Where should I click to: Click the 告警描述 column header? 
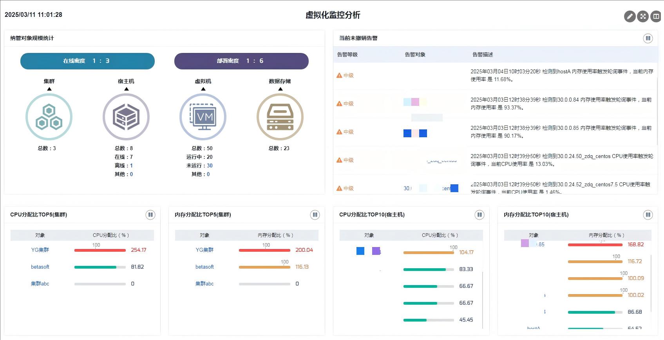[483, 55]
